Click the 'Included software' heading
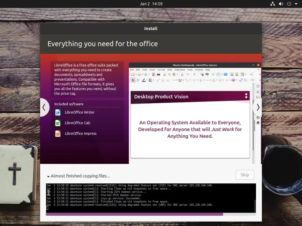 69,104
